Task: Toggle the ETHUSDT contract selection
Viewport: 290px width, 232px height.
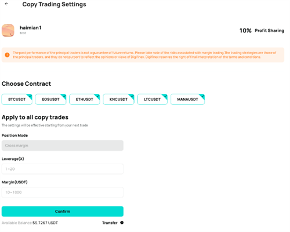Action: [x=85, y=99]
